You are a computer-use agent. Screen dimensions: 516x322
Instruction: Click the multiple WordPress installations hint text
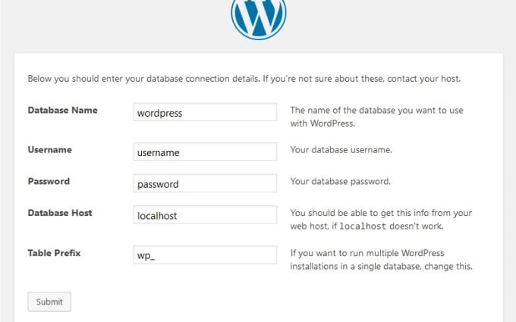(382, 260)
